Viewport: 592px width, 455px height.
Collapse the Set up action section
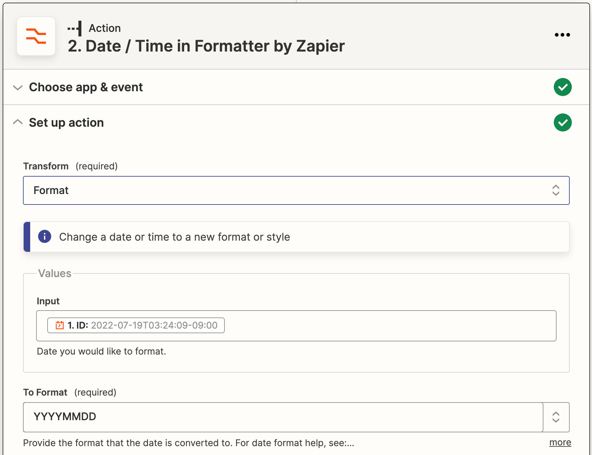click(18, 122)
